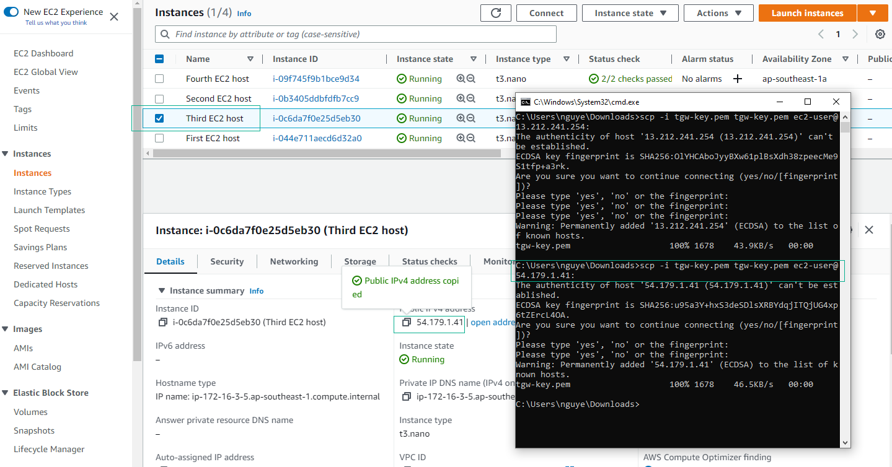Open Instance state dropdown
This screenshot has width=892, height=467.
click(631, 13)
